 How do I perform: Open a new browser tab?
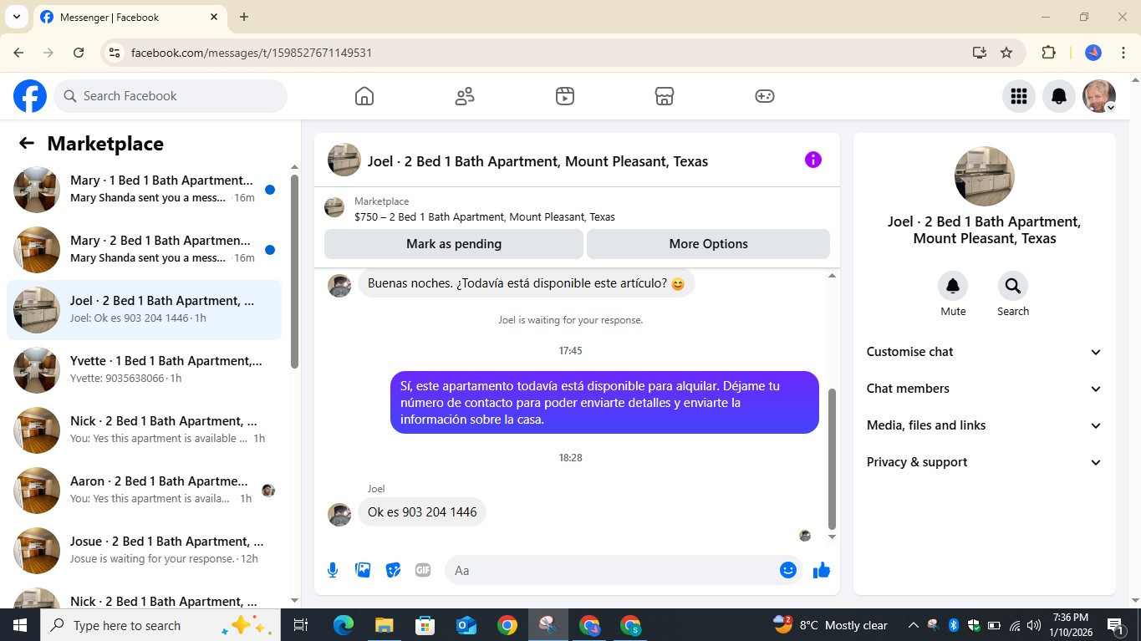pos(244,17)
